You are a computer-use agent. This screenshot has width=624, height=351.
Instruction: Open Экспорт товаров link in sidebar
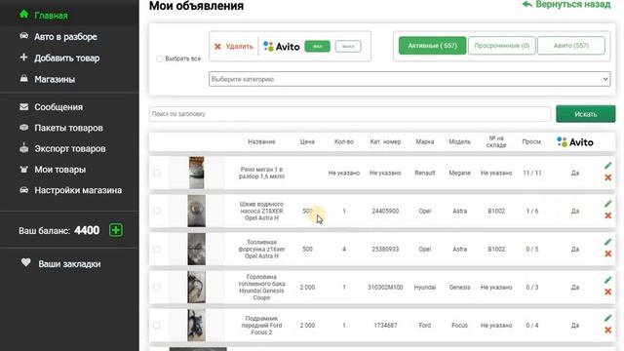pyautogui.click(x=70, y=149)
